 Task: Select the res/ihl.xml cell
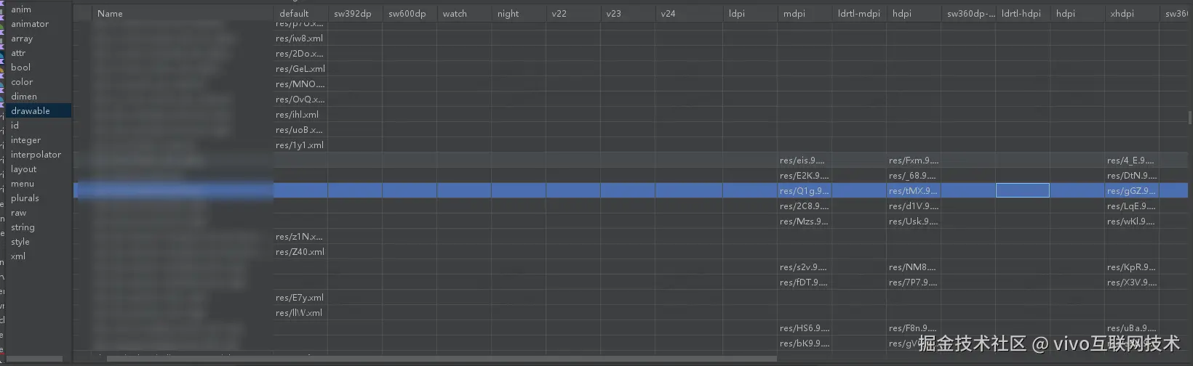point(300,115)
